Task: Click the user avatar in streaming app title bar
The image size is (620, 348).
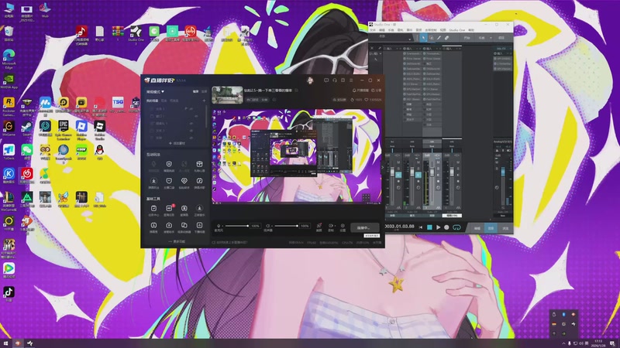Action: [x=311, y=80]
